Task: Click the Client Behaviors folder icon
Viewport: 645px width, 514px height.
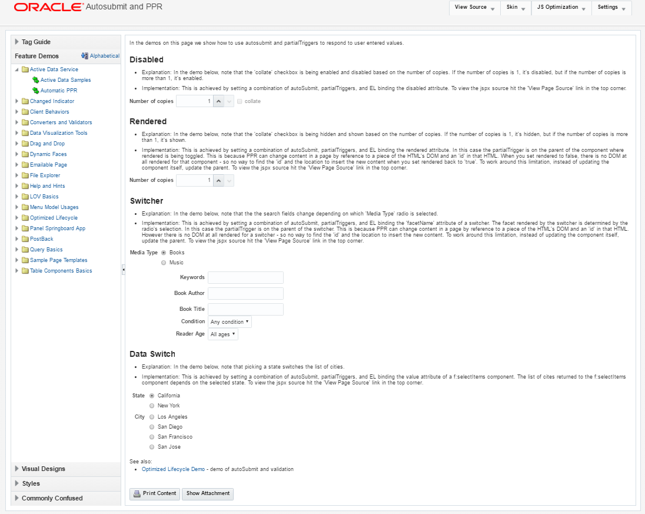Action: pyautogui.click(x=25, y=112)
